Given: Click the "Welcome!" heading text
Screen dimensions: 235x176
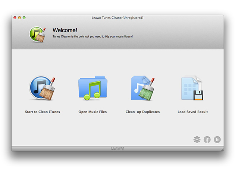Looking at the screenshot, I should tap(65, 30).
